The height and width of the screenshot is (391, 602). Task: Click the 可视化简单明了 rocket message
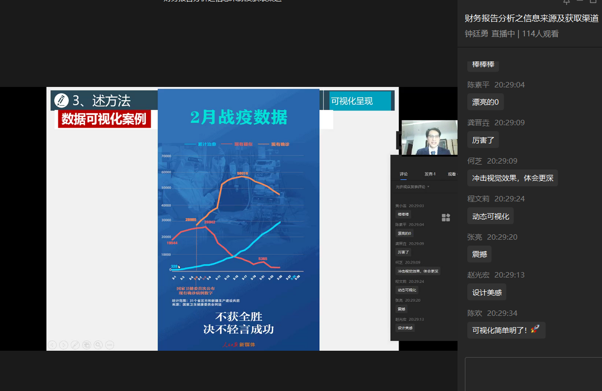point(506,330)
